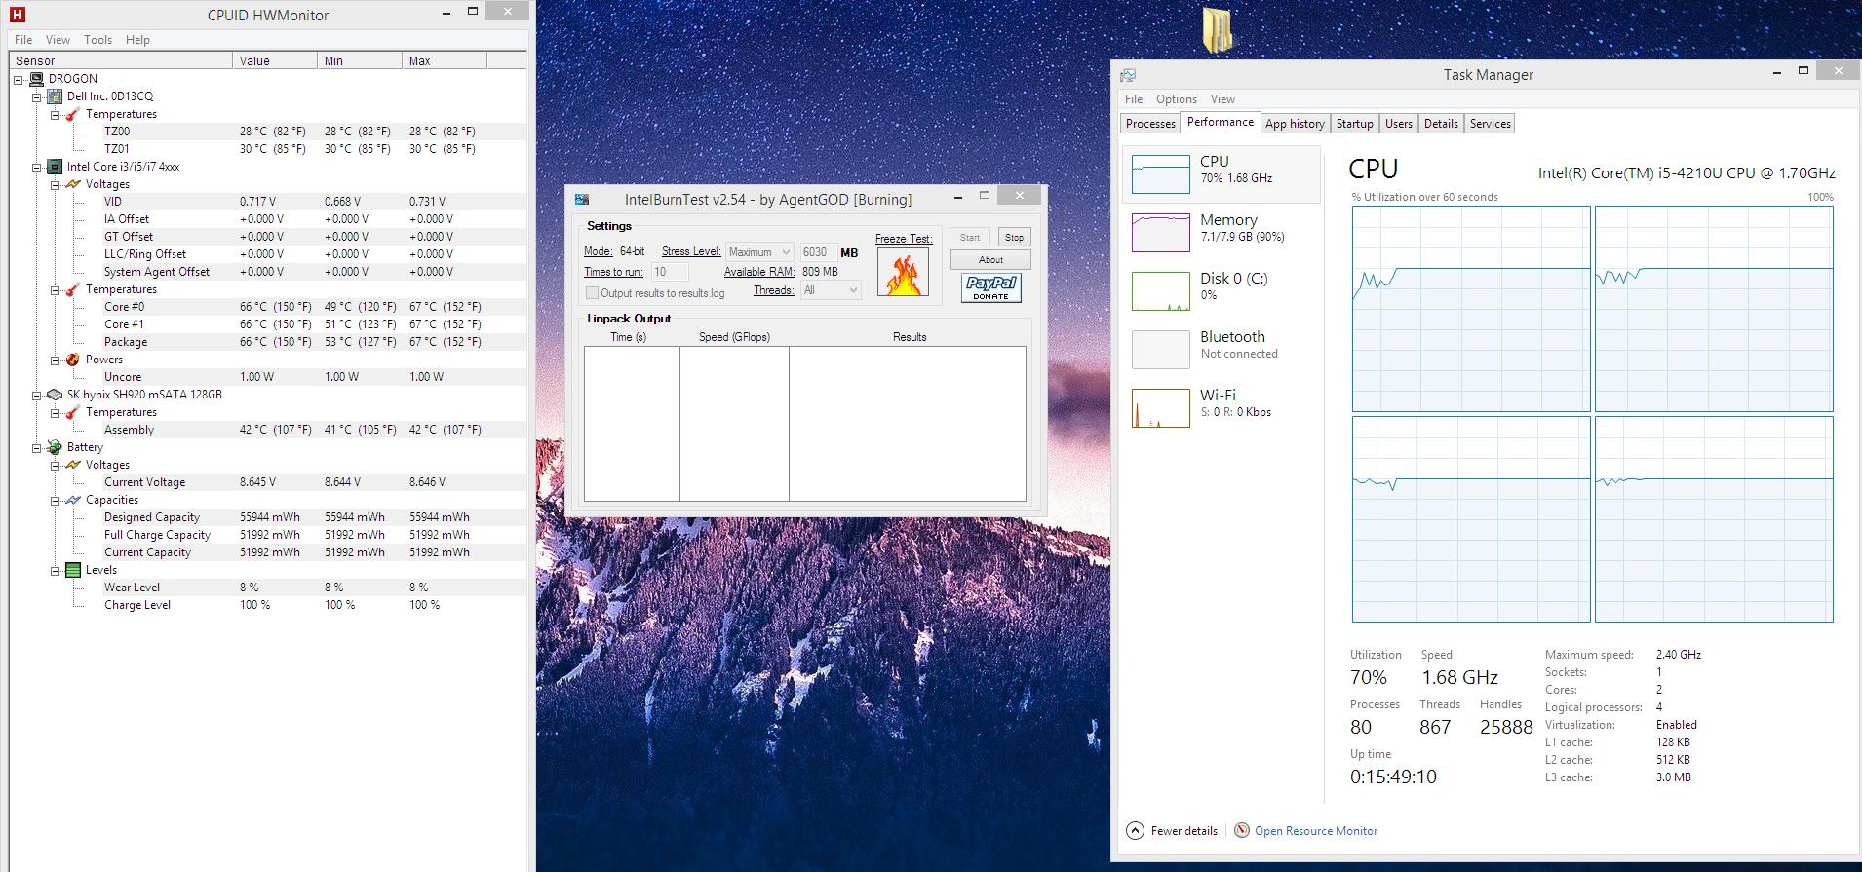The image size is (1862, 872).
Task: Click the Sensor column header
Action: [122, 60]
